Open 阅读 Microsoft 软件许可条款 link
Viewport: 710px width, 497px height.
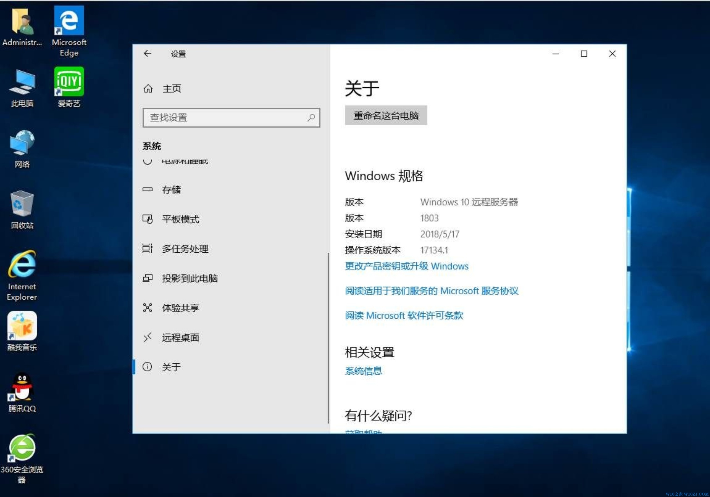[x=404, y=316]
